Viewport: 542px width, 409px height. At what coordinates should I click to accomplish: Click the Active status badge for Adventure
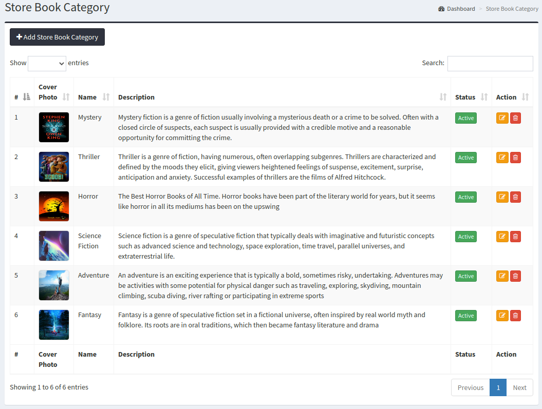465,276
